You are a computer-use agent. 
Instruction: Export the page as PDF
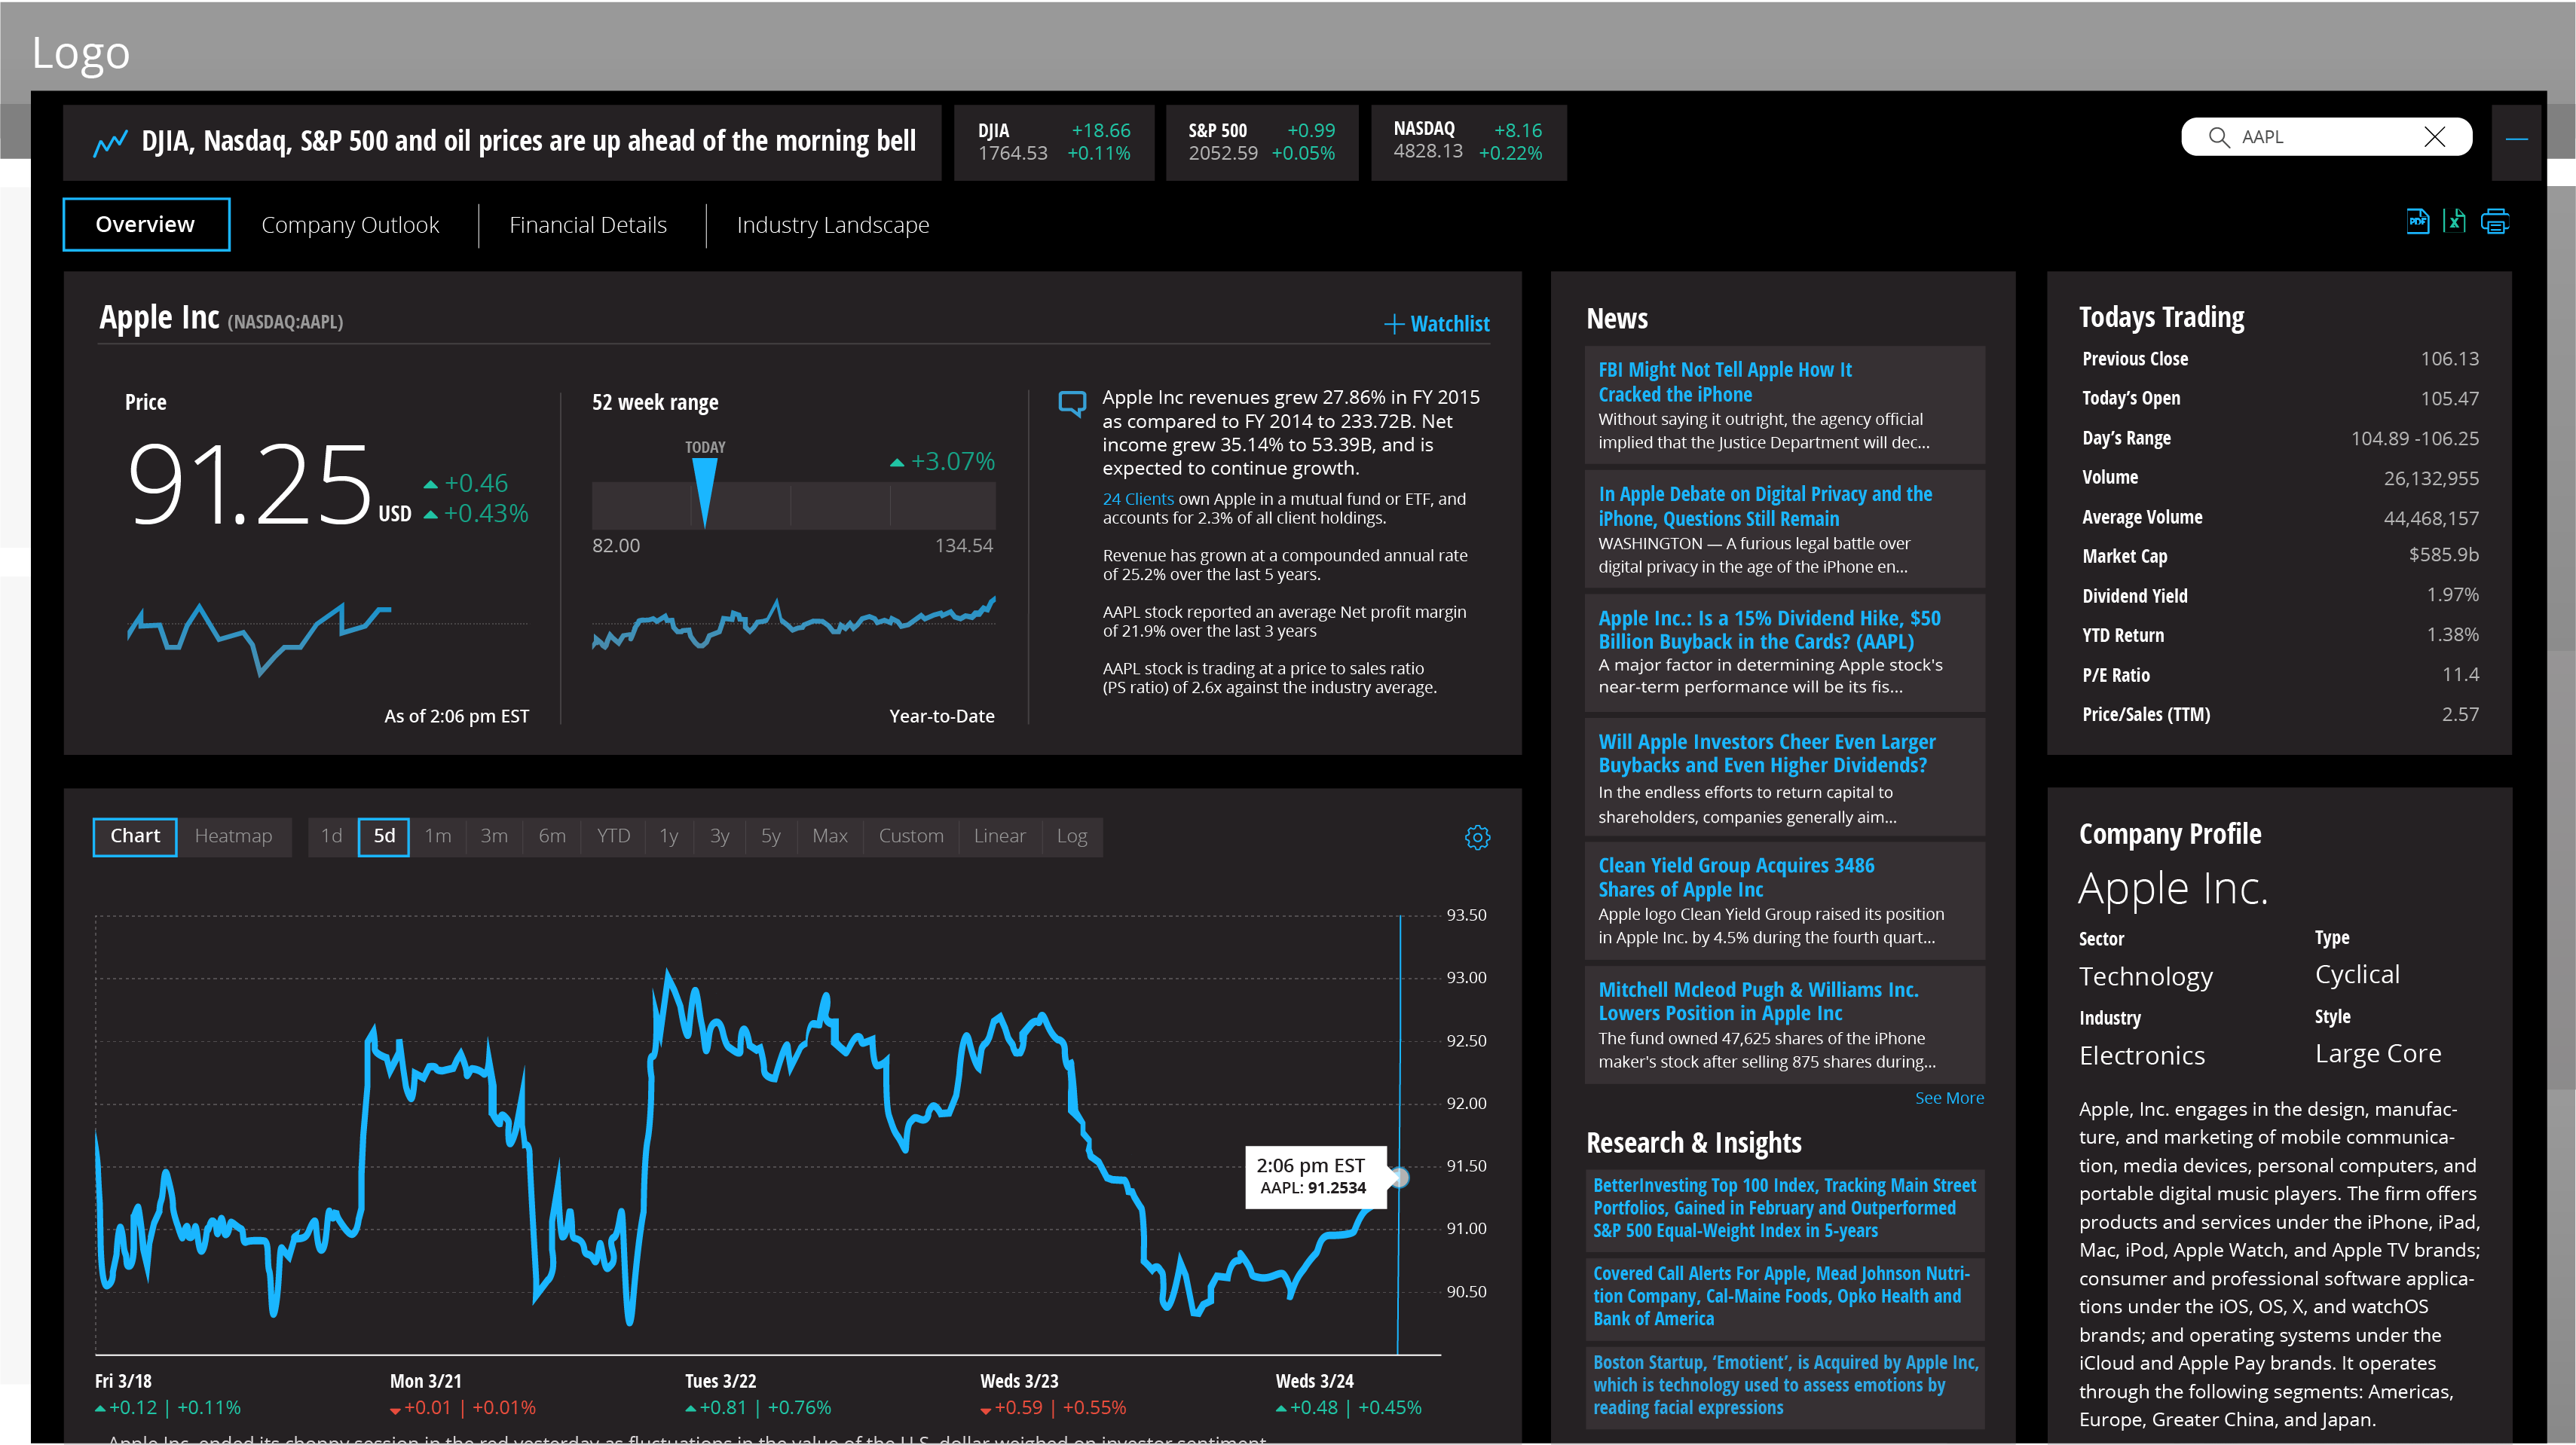[2417, 221]
